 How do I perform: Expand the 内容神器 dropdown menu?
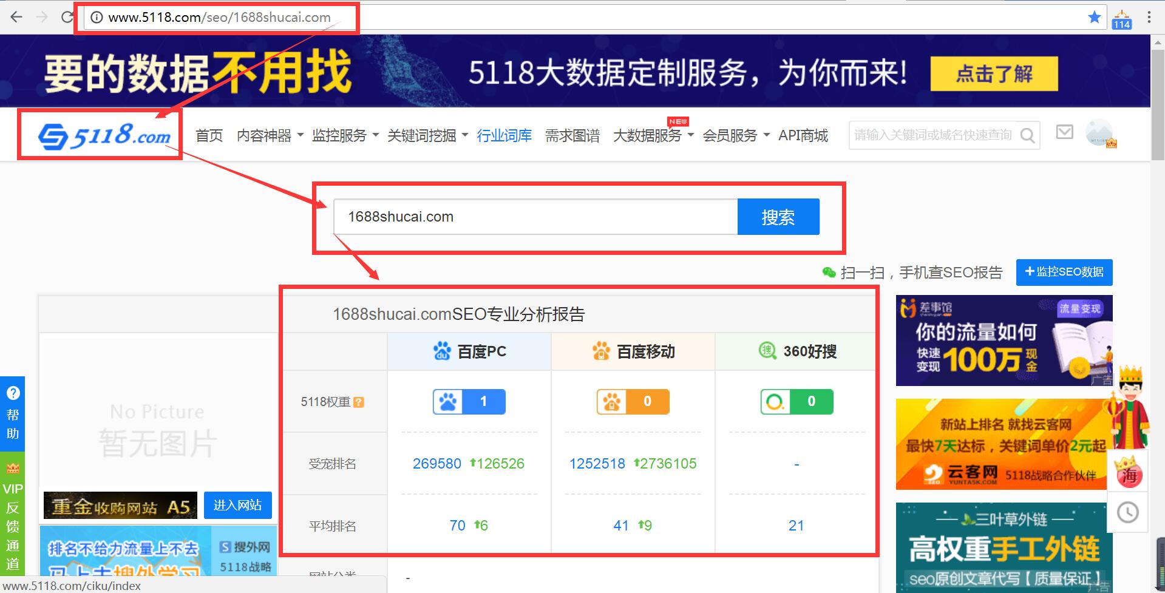pyautogui.click(x=264, y=135)
